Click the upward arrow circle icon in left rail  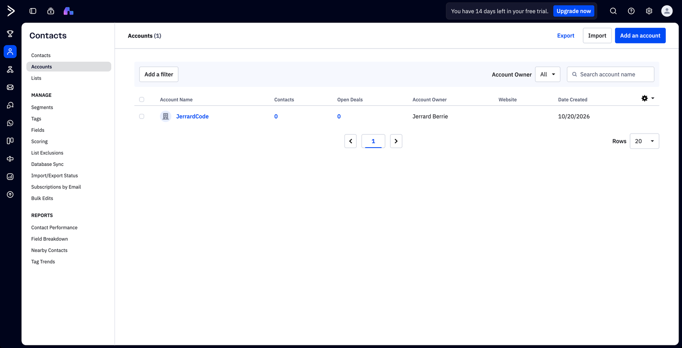coord(10,194)
